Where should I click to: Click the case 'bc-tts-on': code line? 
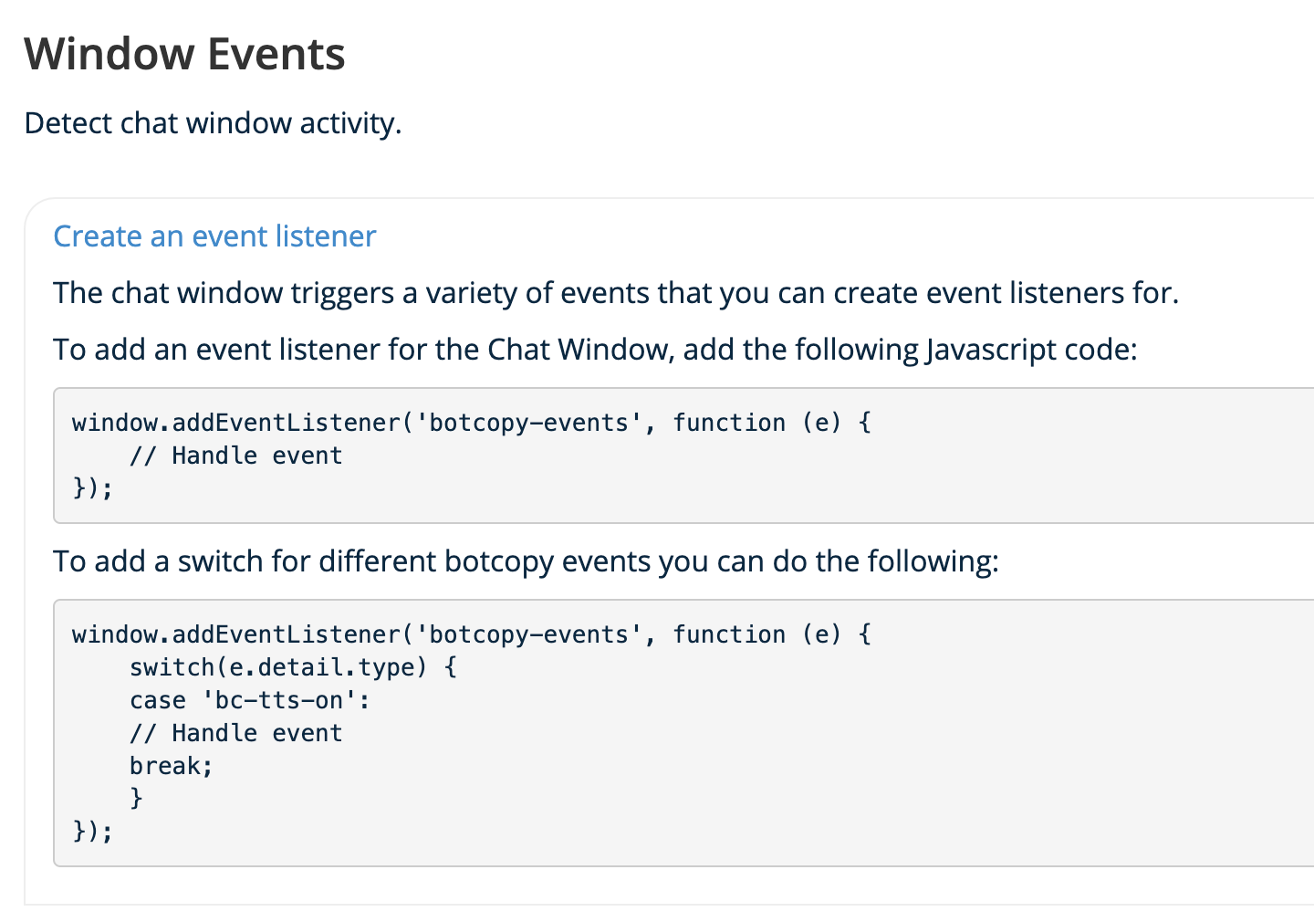(x=250, y=700)
